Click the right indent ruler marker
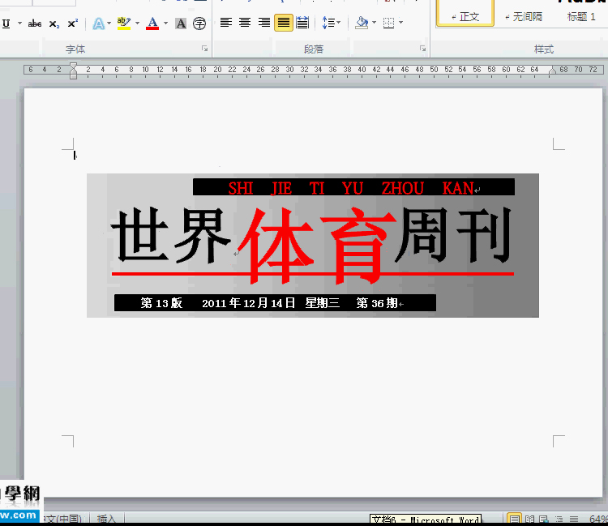608x526 pixels. point(553,71)
